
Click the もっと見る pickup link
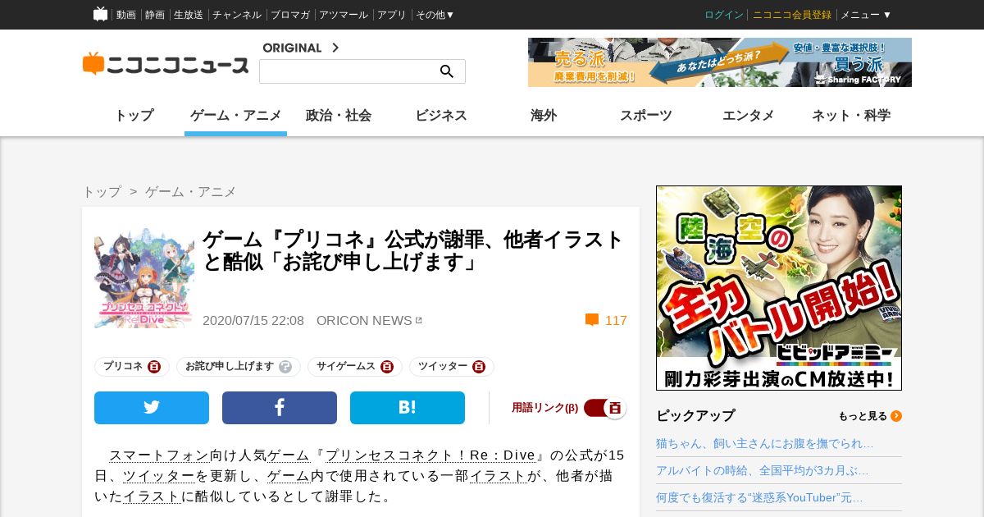click(863, 416)
